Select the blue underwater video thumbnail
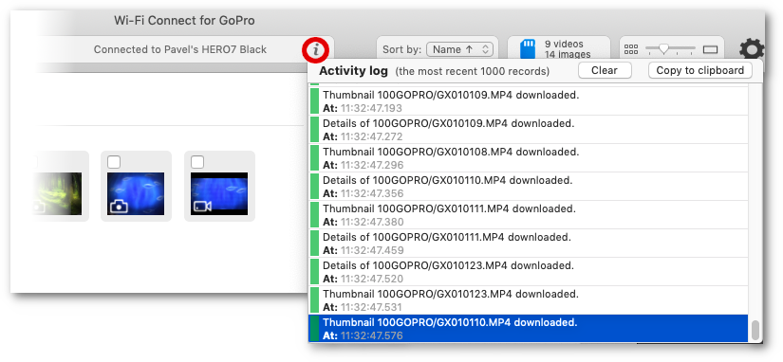The image size is (783, 362). point(219,193)
